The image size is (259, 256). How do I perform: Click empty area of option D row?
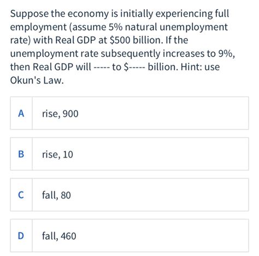point(164,235)
